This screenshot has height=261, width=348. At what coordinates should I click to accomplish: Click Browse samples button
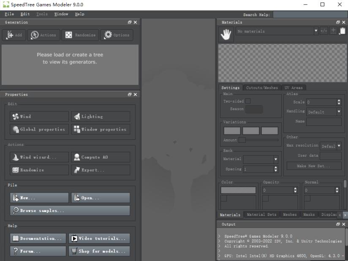(x=70, y=211)
